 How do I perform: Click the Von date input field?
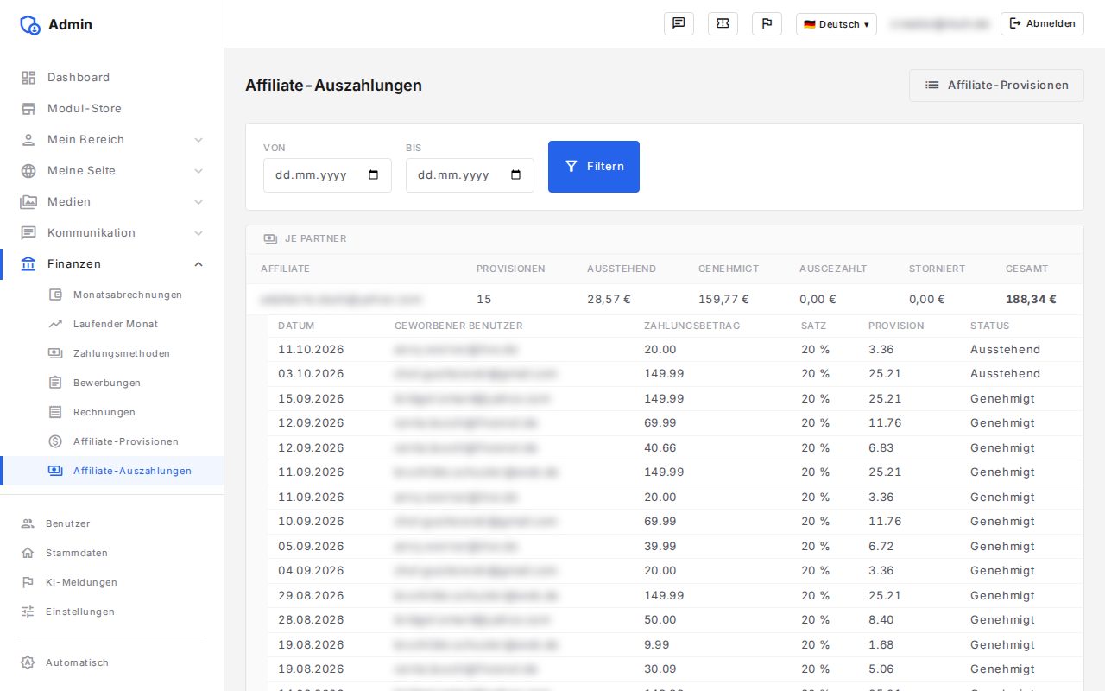click(x=327, y=175)
